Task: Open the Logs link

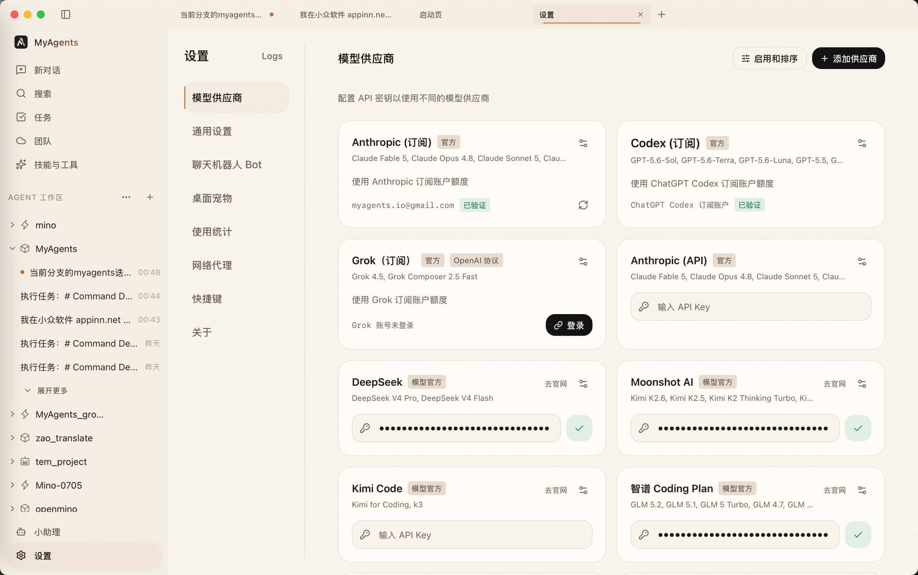Action: point(272,56)
